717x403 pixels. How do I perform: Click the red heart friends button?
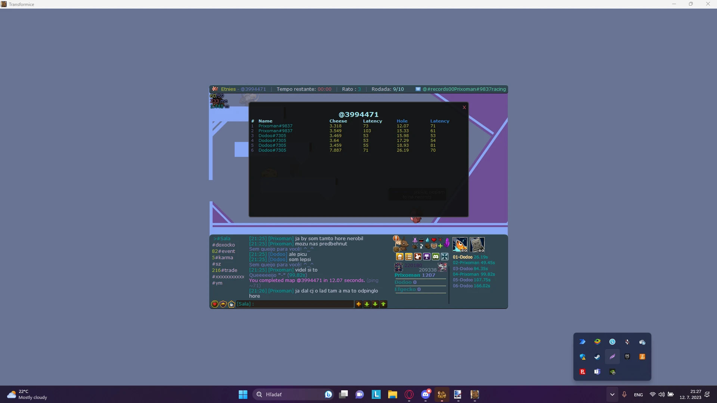215,304
